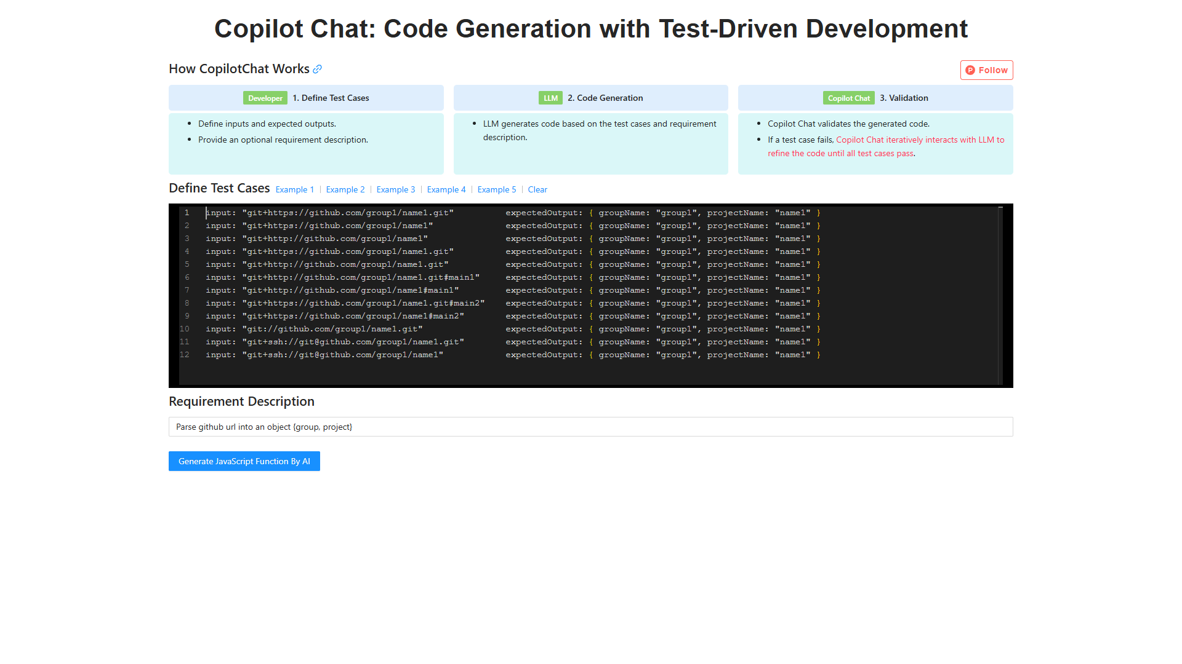Click the green Developer badge
This screenshot has width=1182, height=664.
[265, 98]
